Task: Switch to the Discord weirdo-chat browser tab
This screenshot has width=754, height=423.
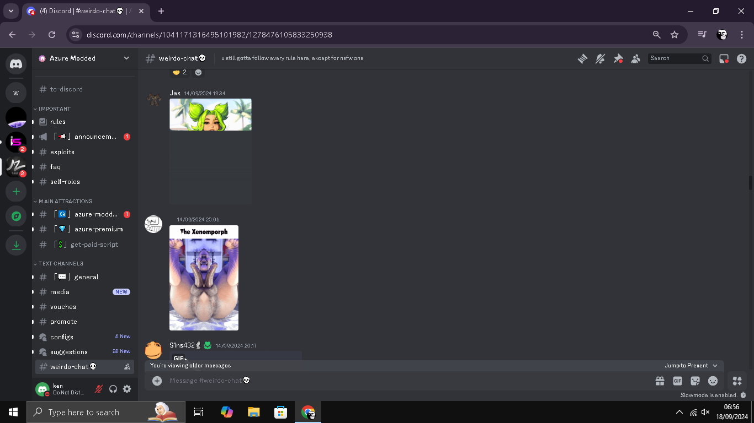Action: coord(86,11)
